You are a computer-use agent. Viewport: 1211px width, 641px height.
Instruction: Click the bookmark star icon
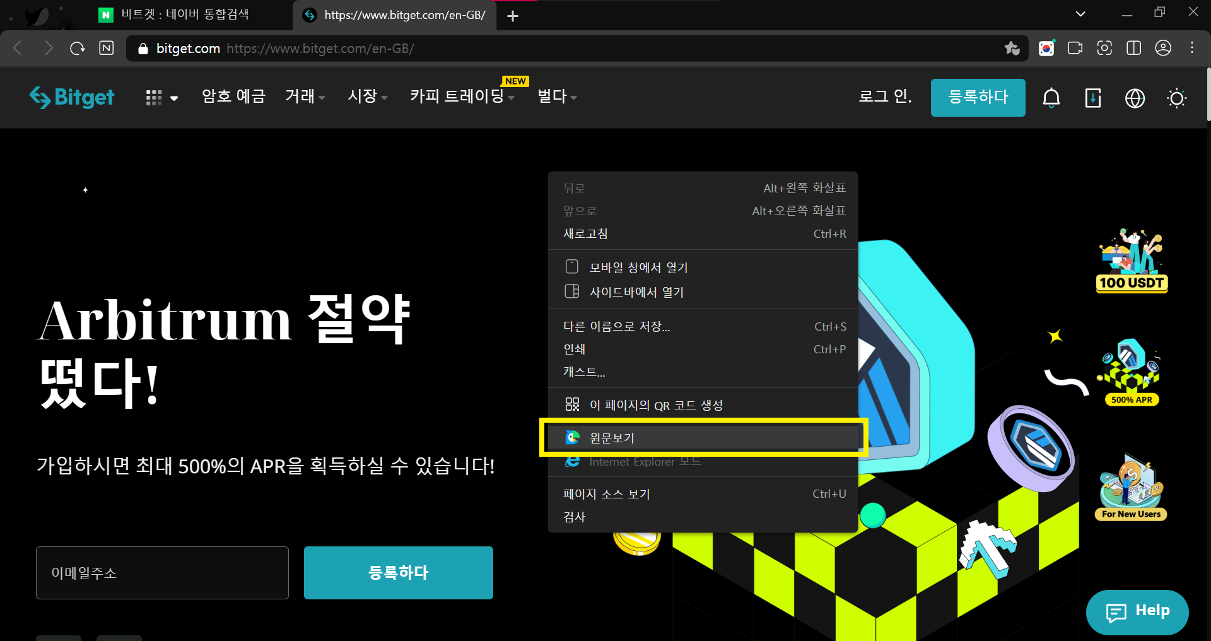pyautogui.click(x=1012, y=48)
